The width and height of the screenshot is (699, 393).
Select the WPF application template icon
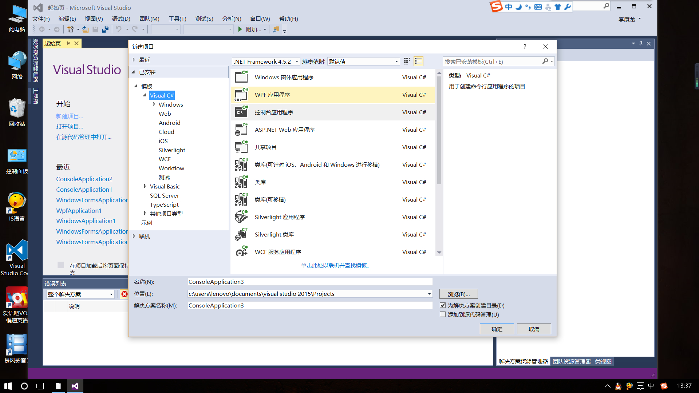[x=241, y=95]
